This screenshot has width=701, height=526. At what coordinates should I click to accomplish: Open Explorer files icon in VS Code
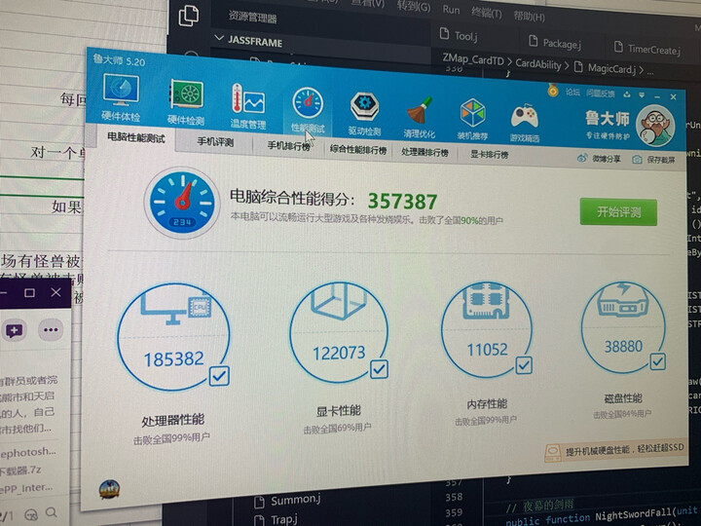189,16
